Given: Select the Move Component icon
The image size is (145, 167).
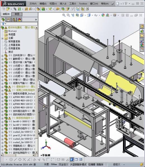Looking at the screenshot, I should pyautogui.click(x=31, y=9).
